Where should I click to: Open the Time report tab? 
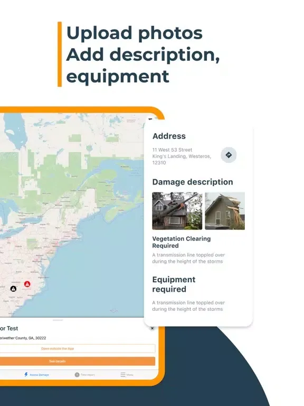pos(85,375)
